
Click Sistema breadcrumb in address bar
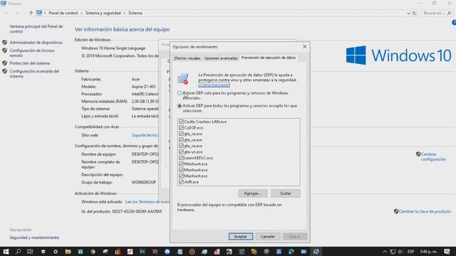(x=135, y=13)
